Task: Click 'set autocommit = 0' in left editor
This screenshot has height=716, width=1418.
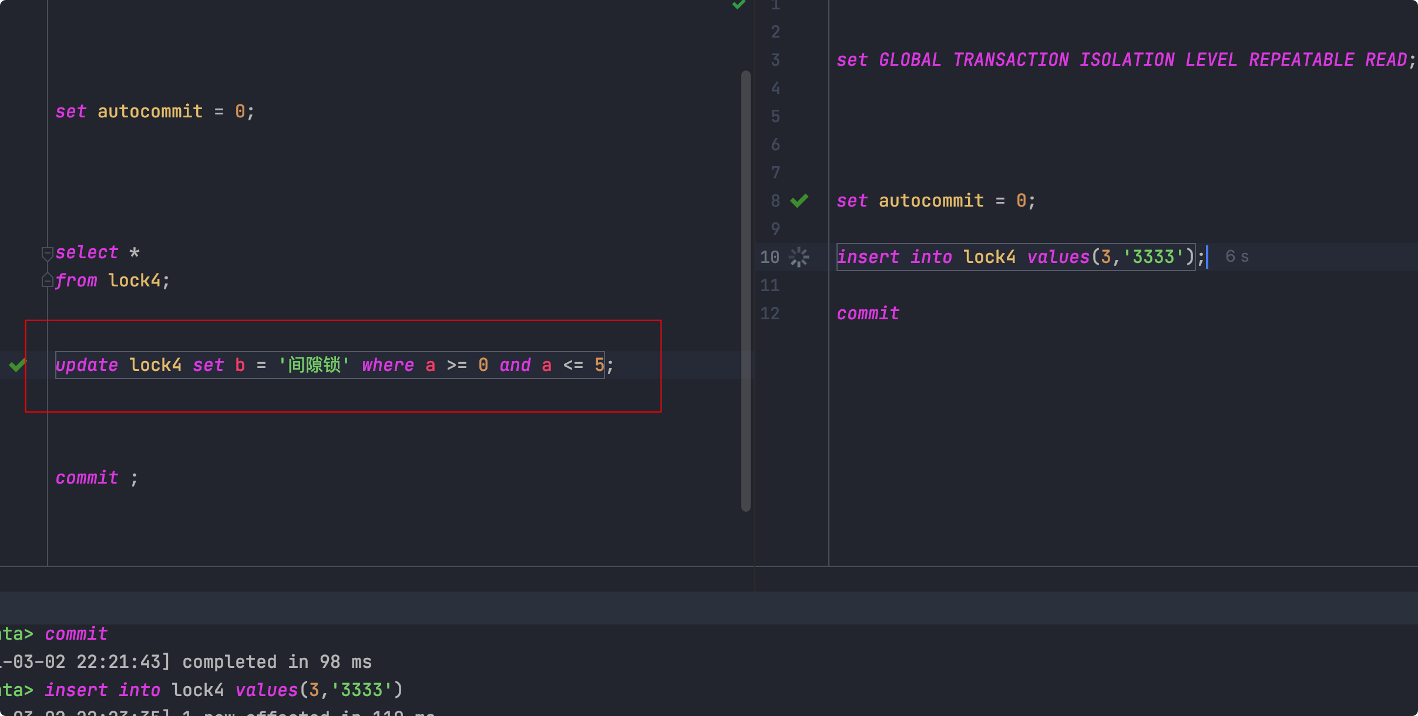Action: click(x=155, y=112)
